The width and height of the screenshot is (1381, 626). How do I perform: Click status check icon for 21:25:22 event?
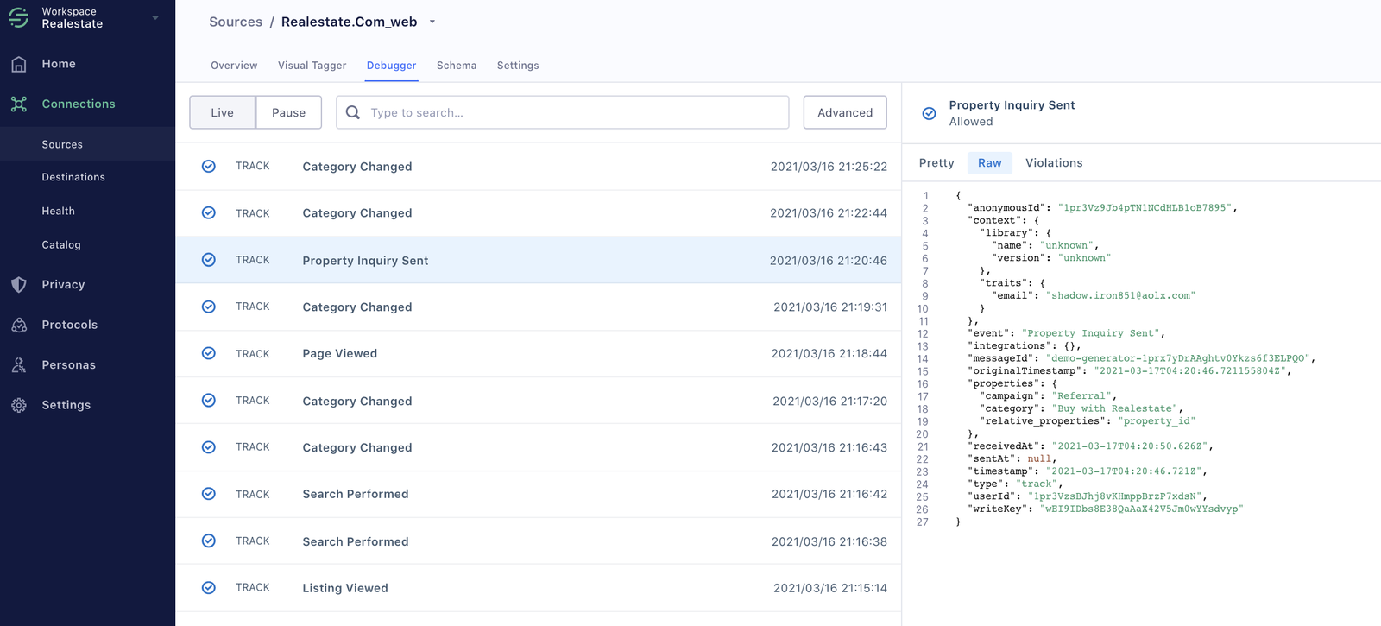209,166
